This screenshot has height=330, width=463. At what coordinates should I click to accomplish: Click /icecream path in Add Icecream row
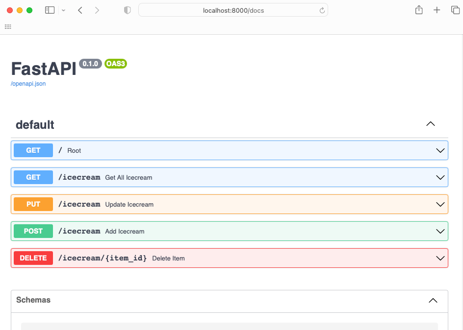coord(79,231)
